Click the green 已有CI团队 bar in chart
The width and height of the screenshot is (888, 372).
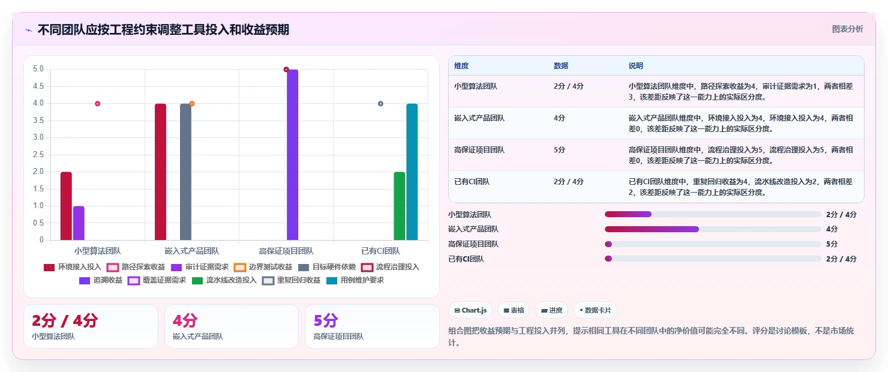coord(400,206)
